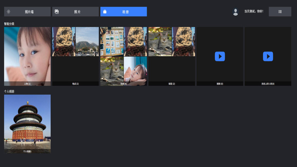Click the user avatar icon
297x167 pixels.
[x=235, y=12]
